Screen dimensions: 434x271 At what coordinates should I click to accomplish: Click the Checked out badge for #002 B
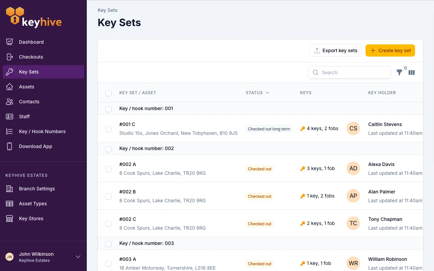(260, 196)
